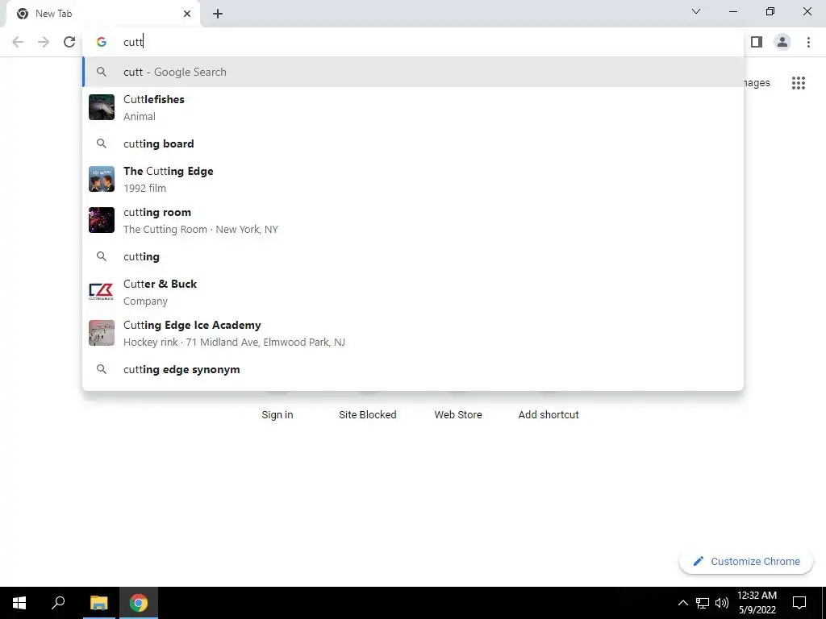Click magnifier icon beside cutting board
The width and height of the screenshot is (826, 619).
pyautogui.click(x=102, y=143)
